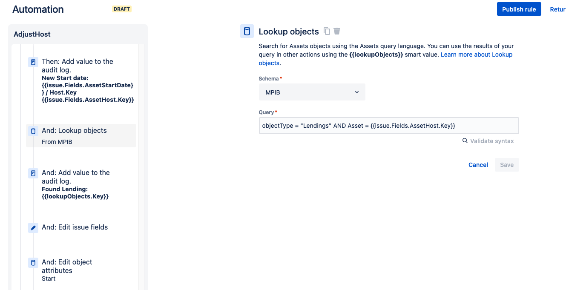Viewport: 566px width, 290px height.
Task: Select the Lookup objects step icon in sidebar
Action: tap(33, 131)
